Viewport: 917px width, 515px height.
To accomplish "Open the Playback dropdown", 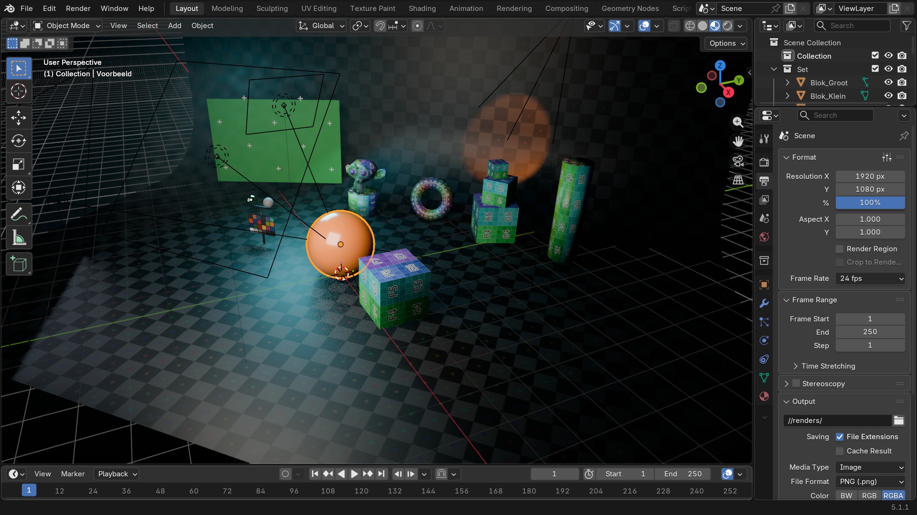I will 117,474.
